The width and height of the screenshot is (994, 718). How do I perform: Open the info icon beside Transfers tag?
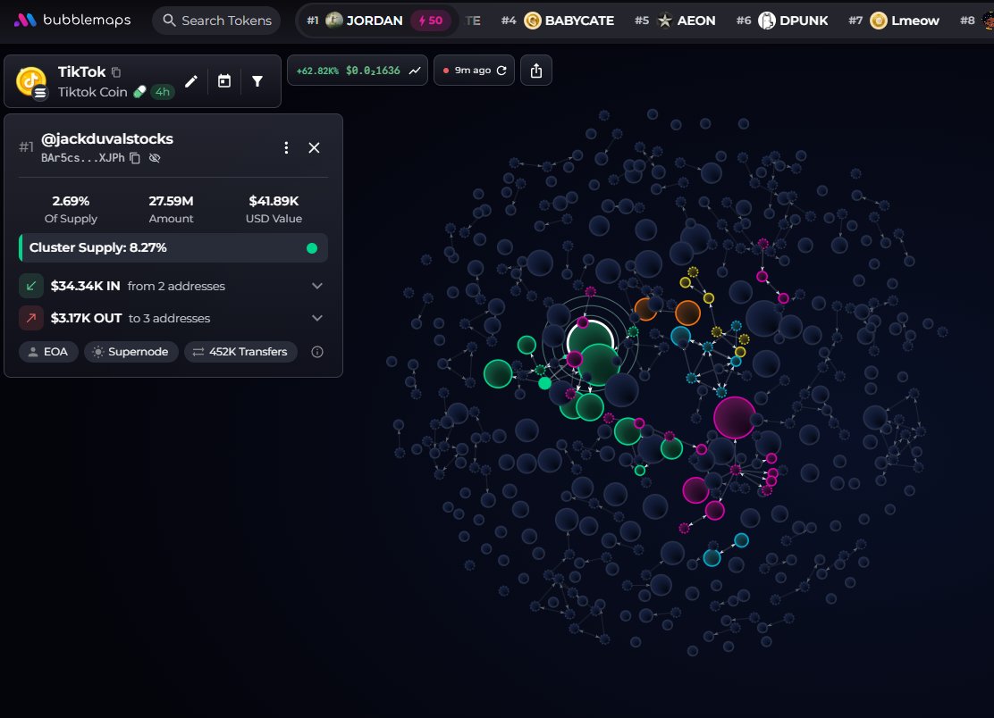(x=317, y=351)
